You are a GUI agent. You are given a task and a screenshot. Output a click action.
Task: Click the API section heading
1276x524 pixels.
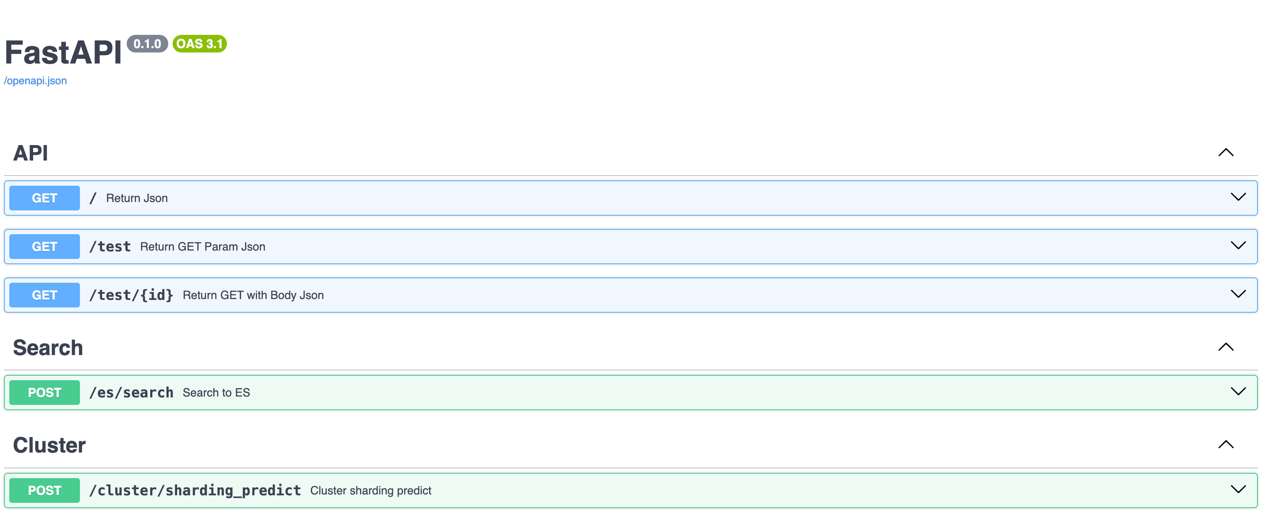30,153
